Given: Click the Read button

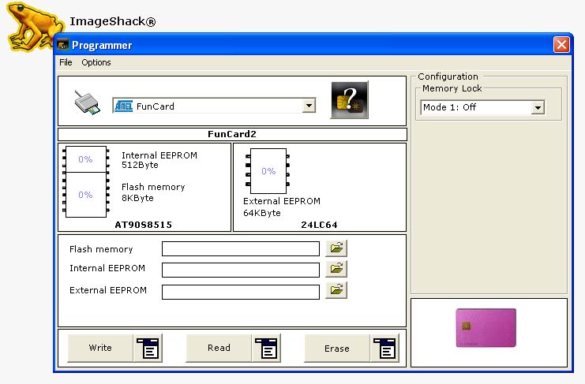Looking at the screenshot, I should point(219,348).
